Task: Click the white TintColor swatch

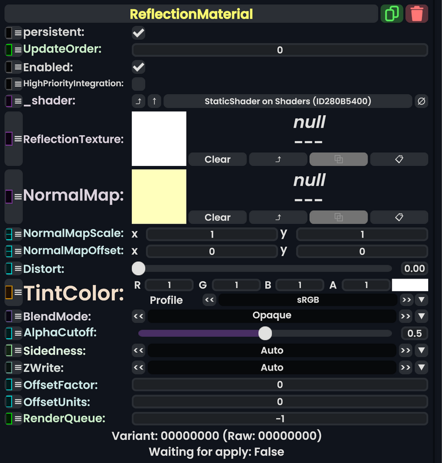Action: 410,285
